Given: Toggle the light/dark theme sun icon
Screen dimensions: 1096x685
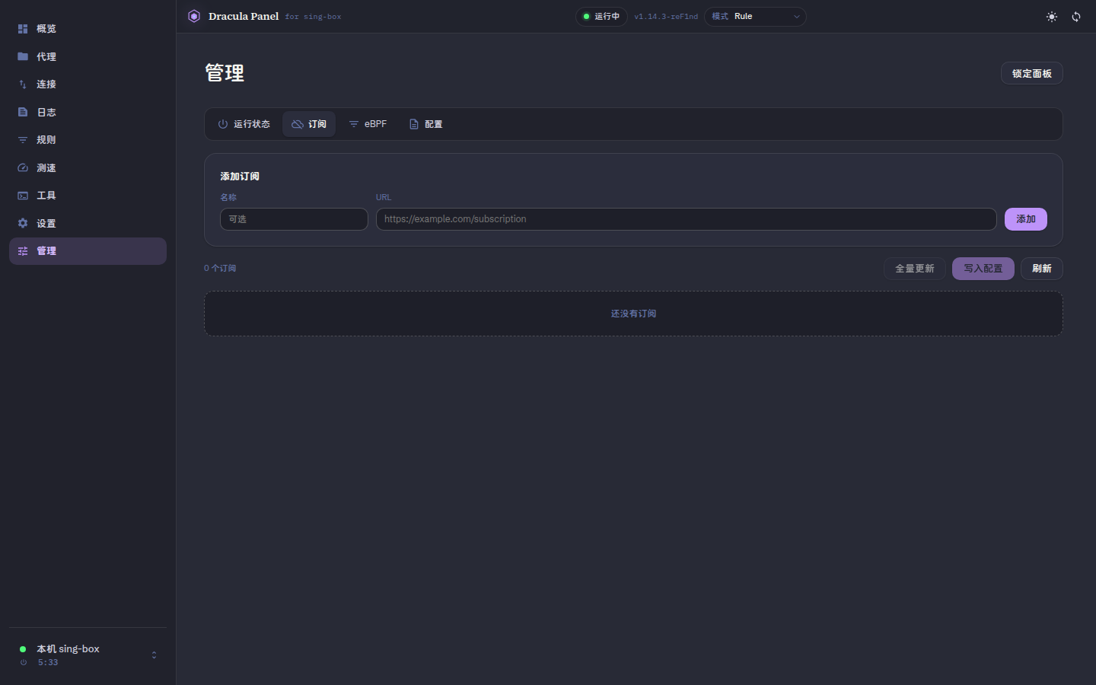Looking at the screenshot, I should [1052, 17].
